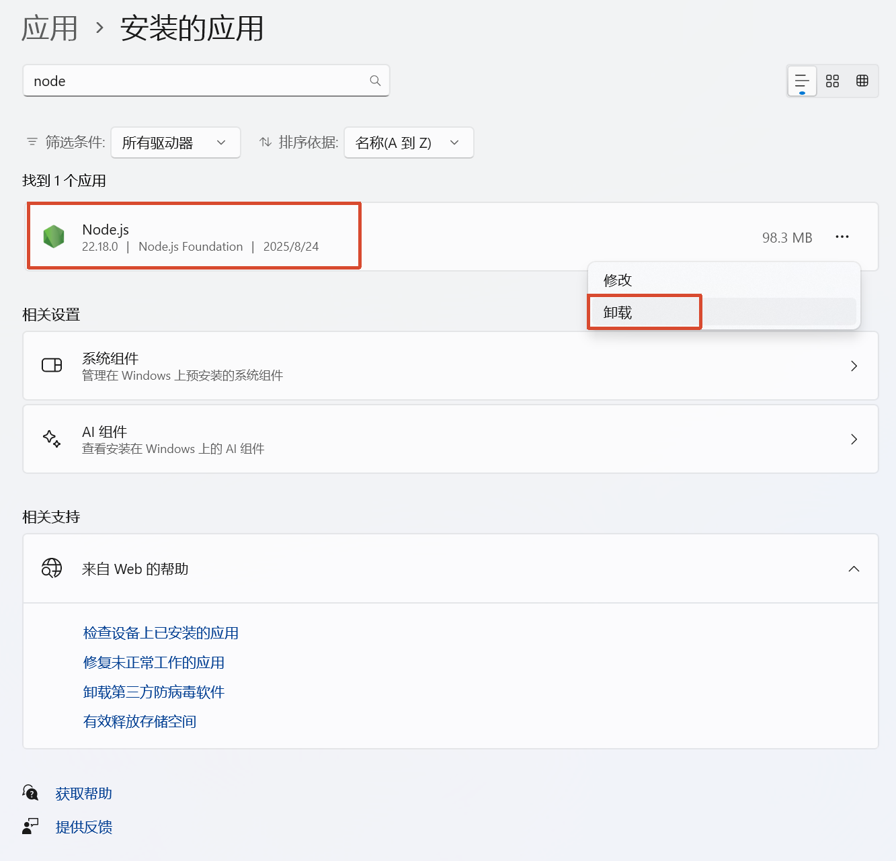Switch to list view layout
896x861 pixels.
coord(802,81)
